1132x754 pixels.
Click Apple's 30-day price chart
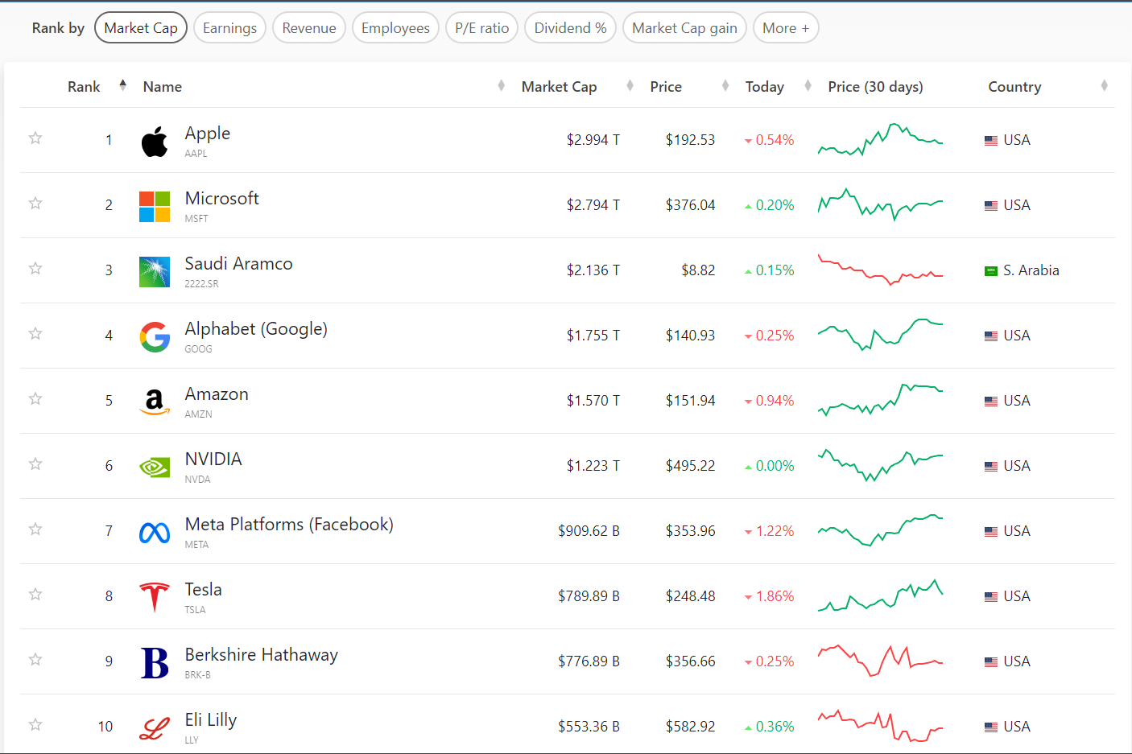[x=880, y=139]
